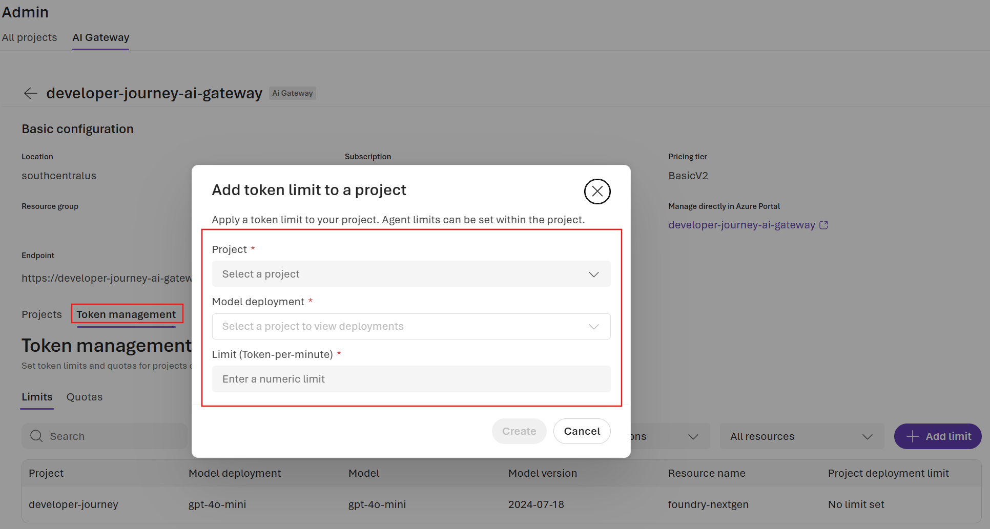Open developer-journey-ai-gateway Azure Portal link

pos(741,225)
